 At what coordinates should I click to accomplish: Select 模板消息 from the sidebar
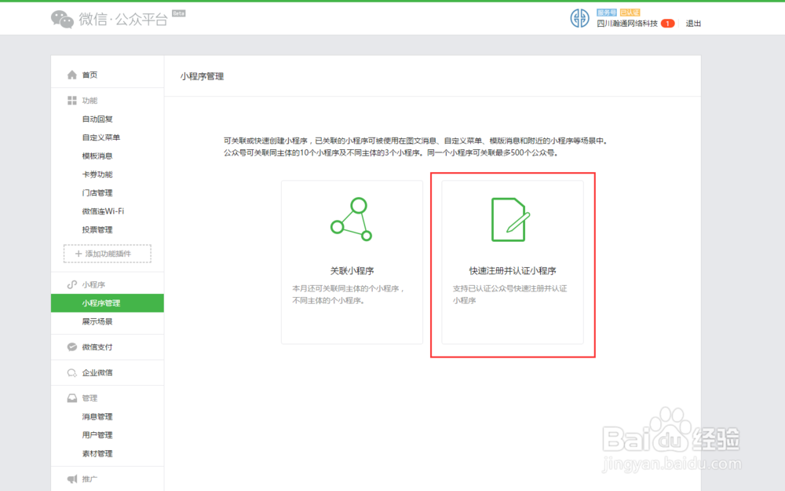click(x=97, y=156)
